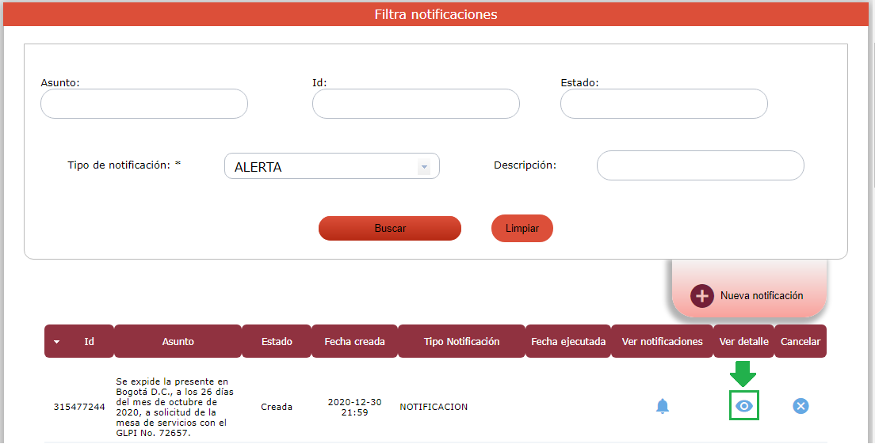Sort by the Asunto column header
Image resolution: width=875 pixels, height=444 pixels.
point(178,342)
